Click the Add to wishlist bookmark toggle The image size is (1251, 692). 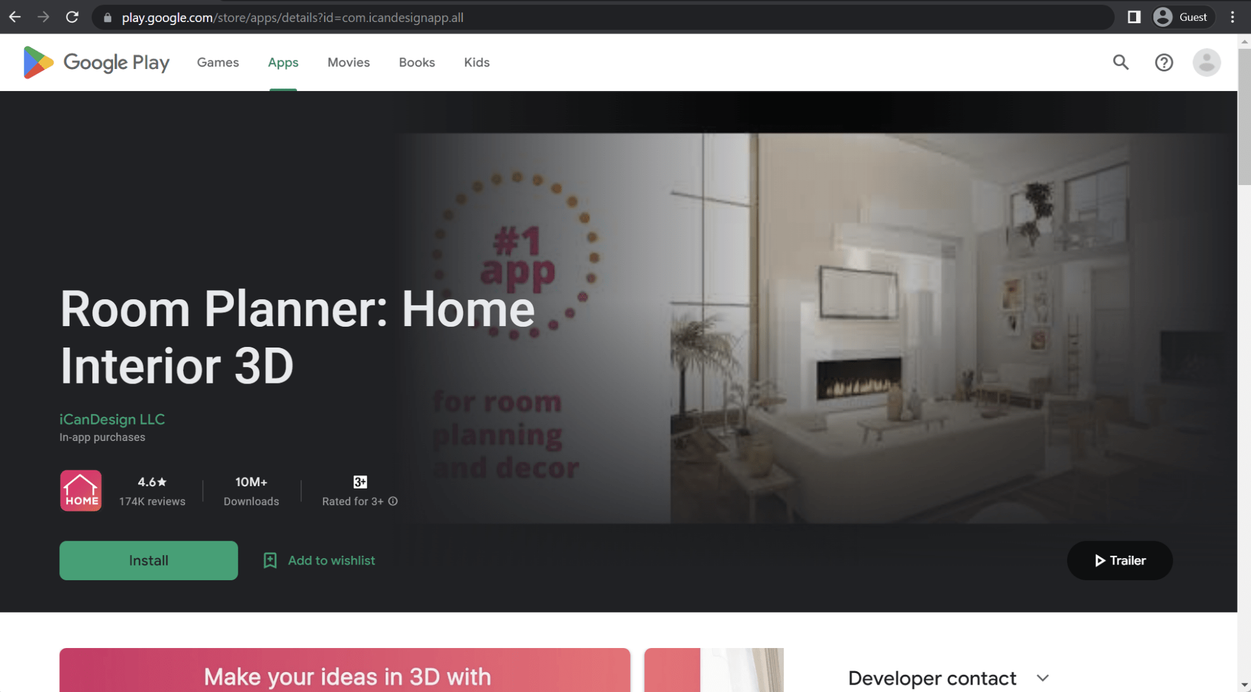(x=319, y=560)
